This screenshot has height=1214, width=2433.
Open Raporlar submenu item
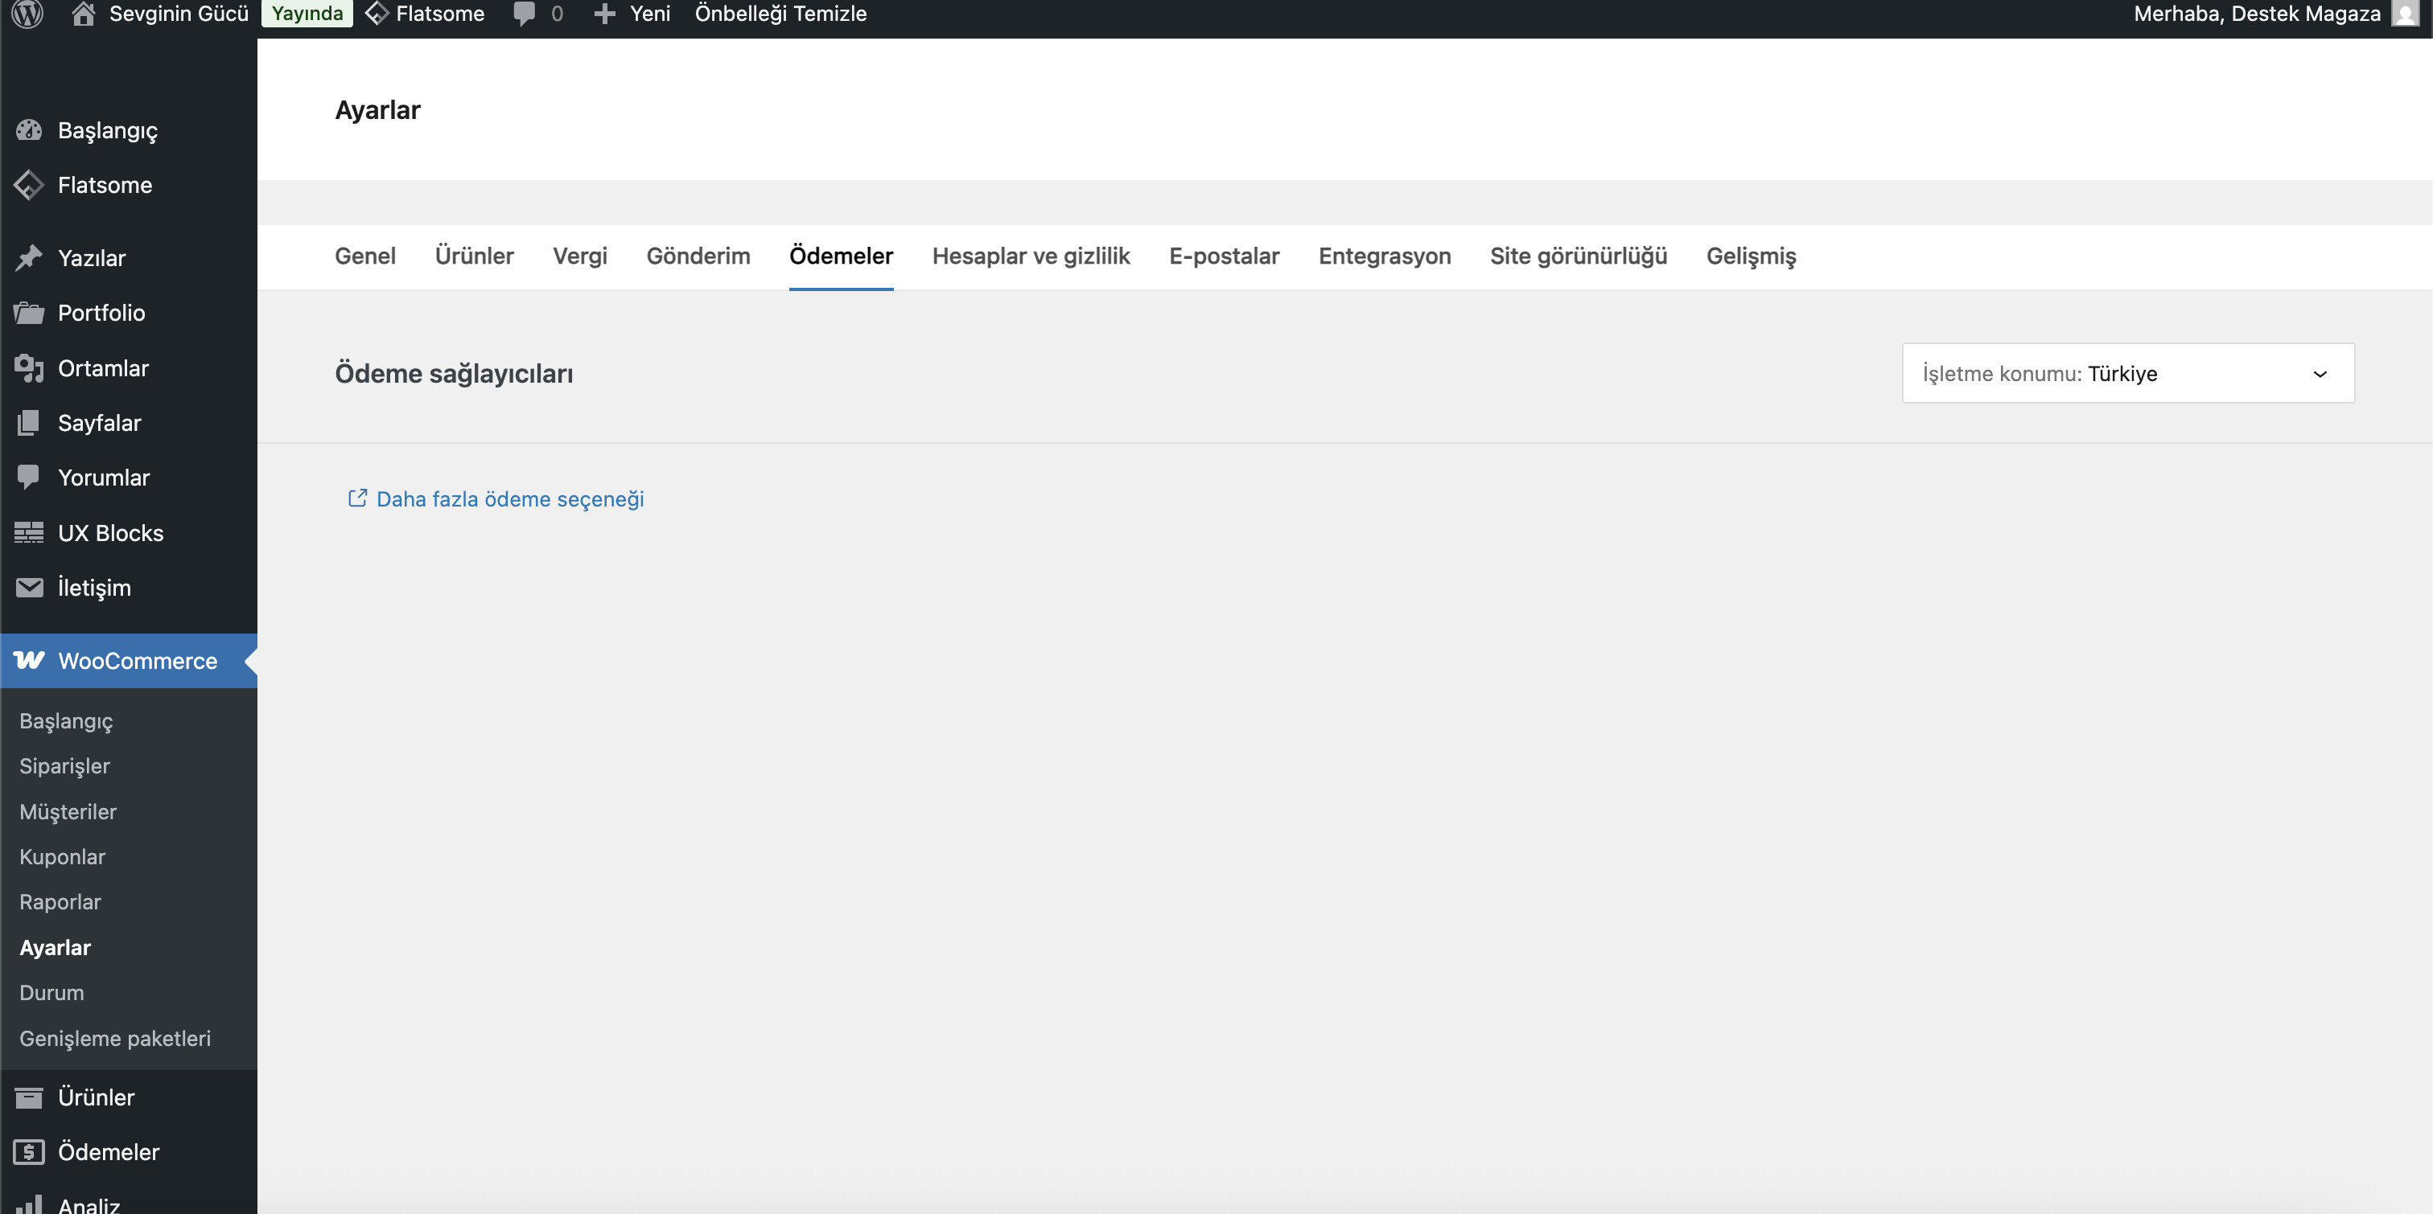pyautogui.click(x=60, y=901)
